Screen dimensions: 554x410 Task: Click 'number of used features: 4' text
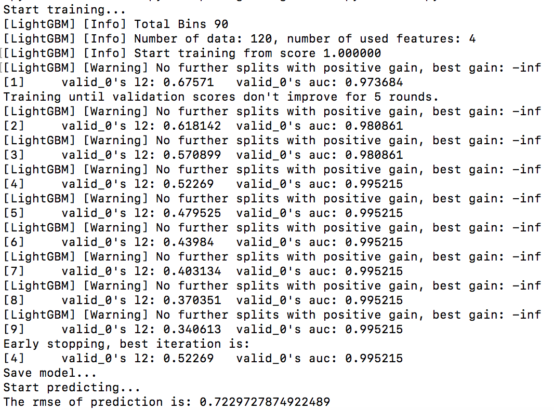[x=381, y=38]
